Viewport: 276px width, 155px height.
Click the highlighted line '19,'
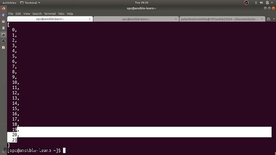pos(16,130)
